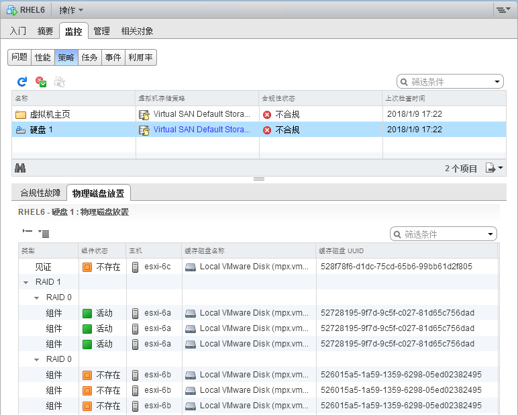Click the 虚拟机主页 folder icon

pyautogui.click(x=21, y=115)
